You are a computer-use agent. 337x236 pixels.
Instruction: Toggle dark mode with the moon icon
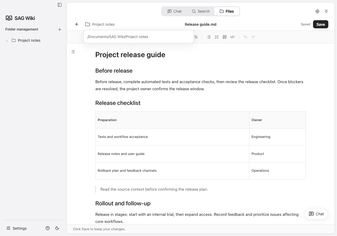point(57,228)
